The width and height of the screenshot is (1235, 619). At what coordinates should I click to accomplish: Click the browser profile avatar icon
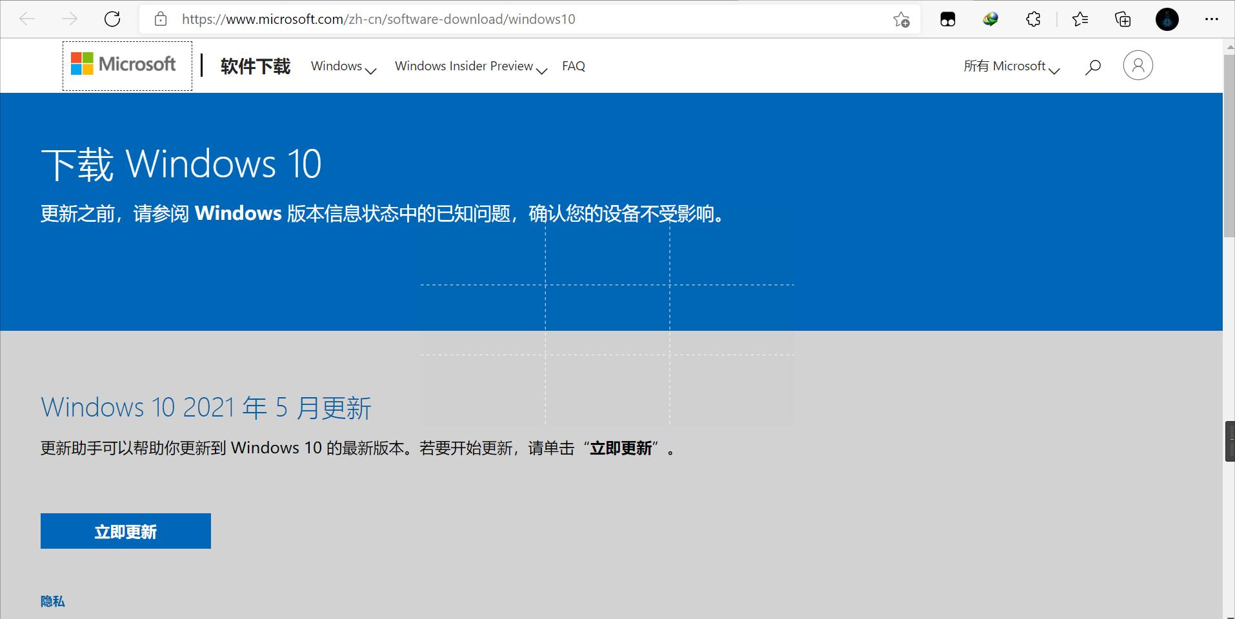pyautogui.click(x=1167, y=19)
